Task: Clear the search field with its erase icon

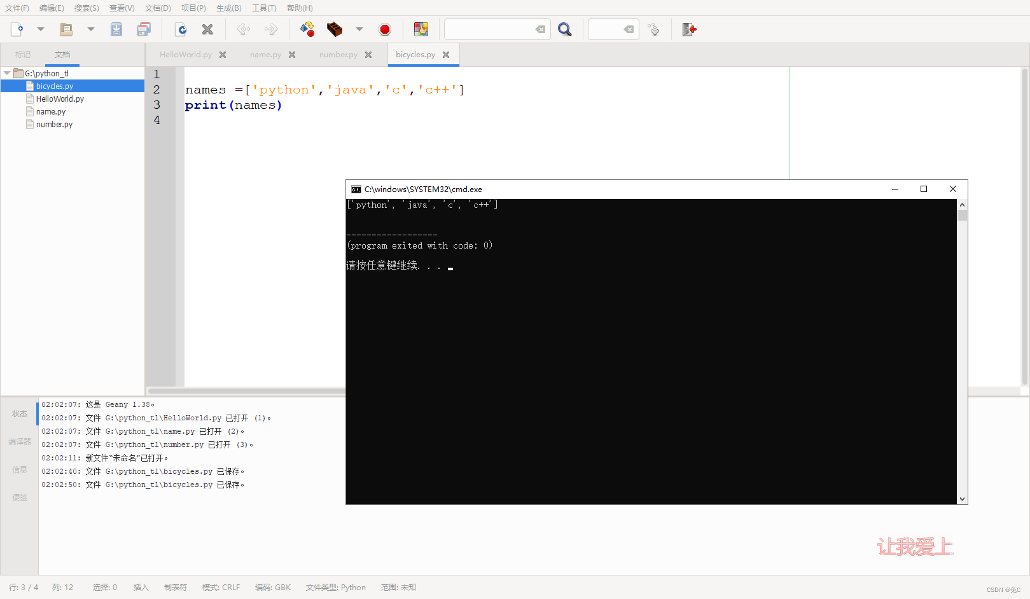Action: [540, 29]
